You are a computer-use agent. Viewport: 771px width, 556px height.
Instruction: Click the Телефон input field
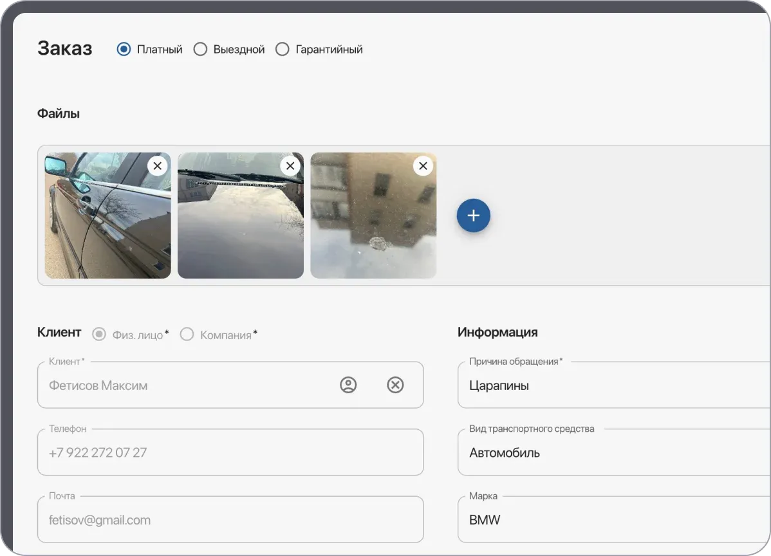pos(230,452)
